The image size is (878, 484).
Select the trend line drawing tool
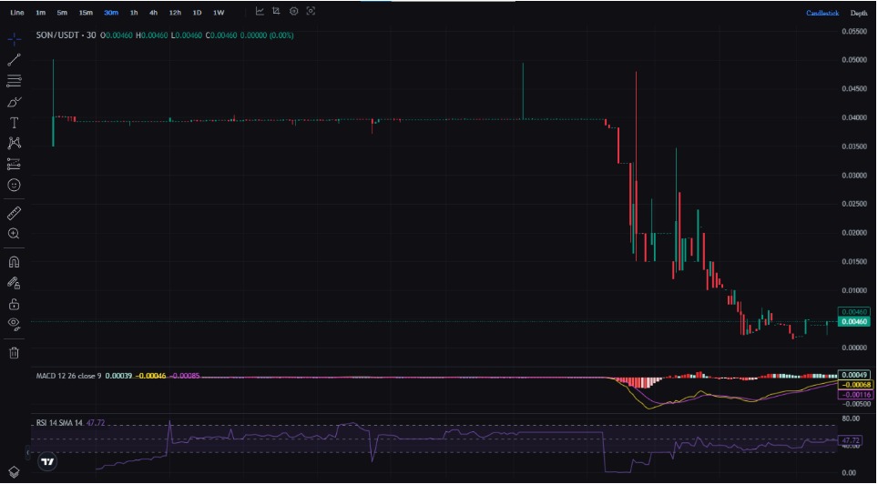pos(14,60)
